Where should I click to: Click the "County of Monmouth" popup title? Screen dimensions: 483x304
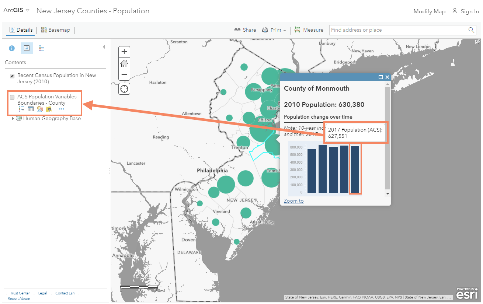317,88
